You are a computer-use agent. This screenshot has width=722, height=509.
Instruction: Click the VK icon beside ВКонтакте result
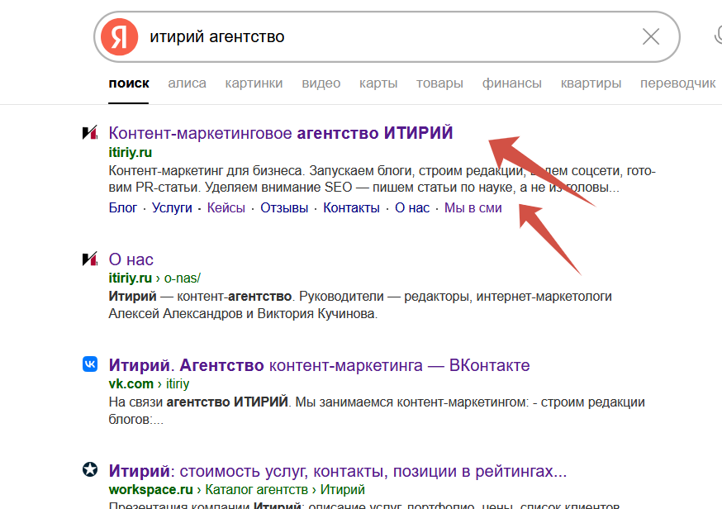click(x=90, y=364)
